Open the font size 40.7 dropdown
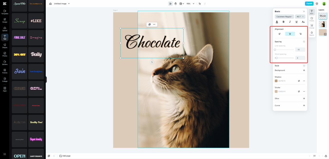The image size is (329, 159). [x=300, y=17]
